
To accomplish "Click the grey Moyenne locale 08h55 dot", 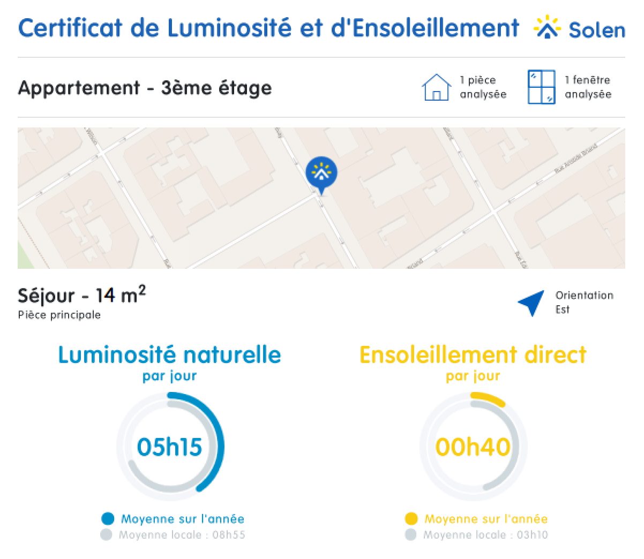I will coord(106,534).
